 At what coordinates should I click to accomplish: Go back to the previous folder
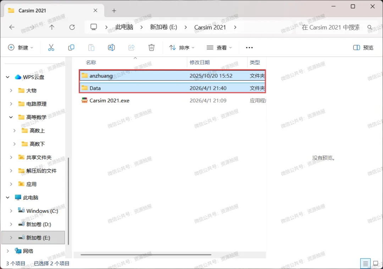coord(12,27)
